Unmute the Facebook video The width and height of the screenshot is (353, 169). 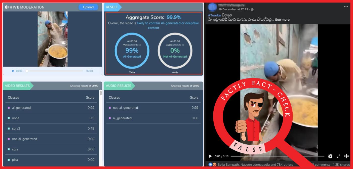346,156
